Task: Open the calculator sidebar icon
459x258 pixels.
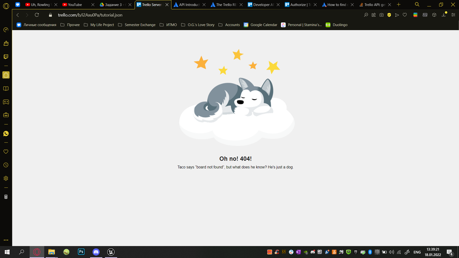Action: coord(6,196)
